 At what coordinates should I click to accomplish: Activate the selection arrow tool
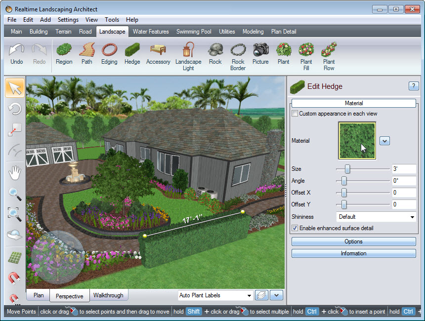click(x=15, y=88)
